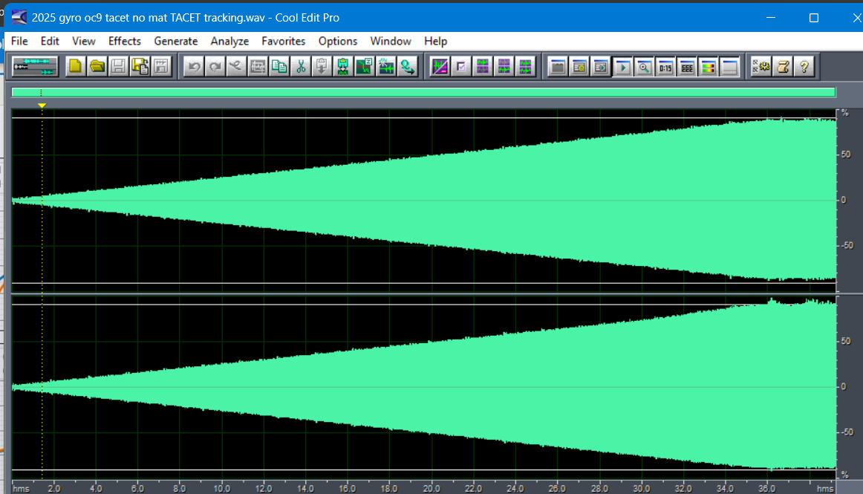Open the Analyze menu
Image resolution: width=863 pixels, height=494 pixels.
(x=229, y=41)
